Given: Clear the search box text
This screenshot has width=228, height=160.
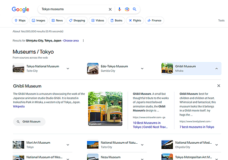Looking at the screenshot, I should 111,9.
